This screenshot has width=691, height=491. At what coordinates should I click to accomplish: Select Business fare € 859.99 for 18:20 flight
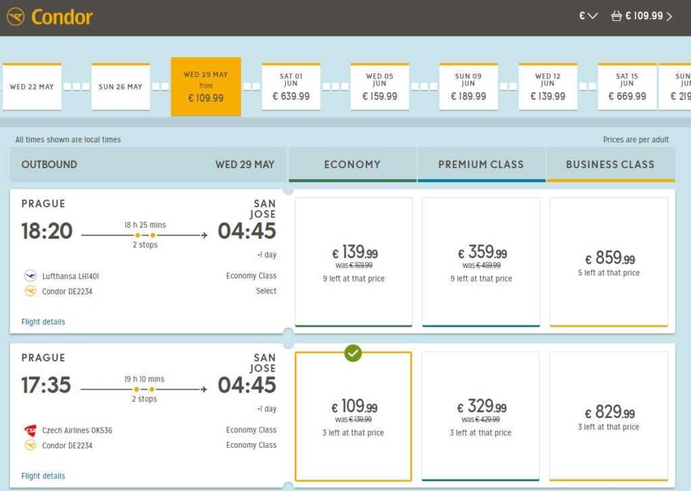pyautogui.click(x=609, y=262)
